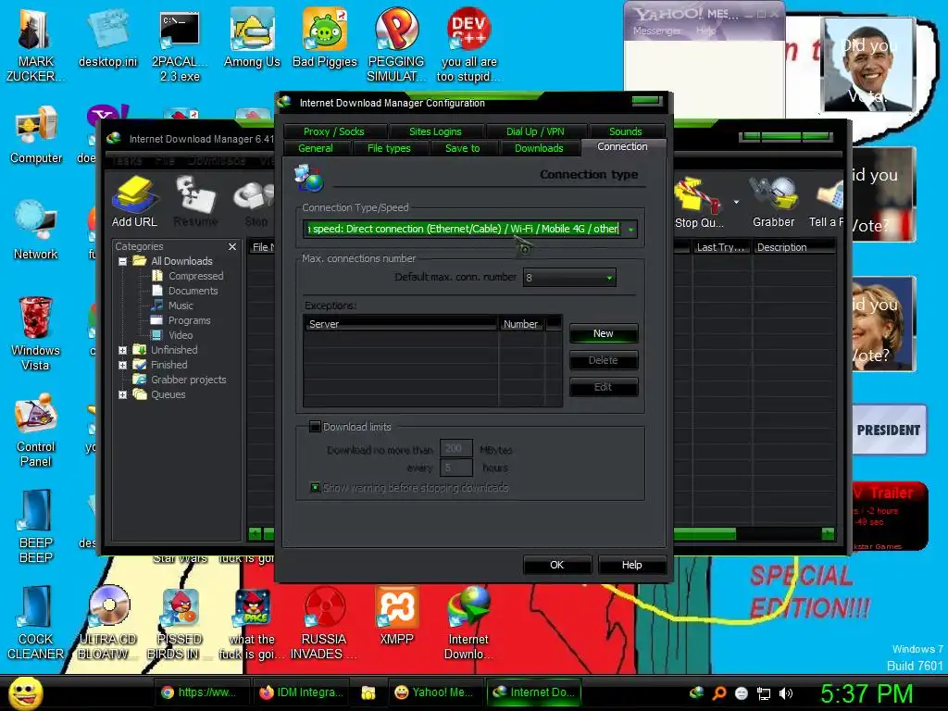This screenshot has width=948, height=711.
Task: Switch to the Downloads tab
Action: point(539,148)
